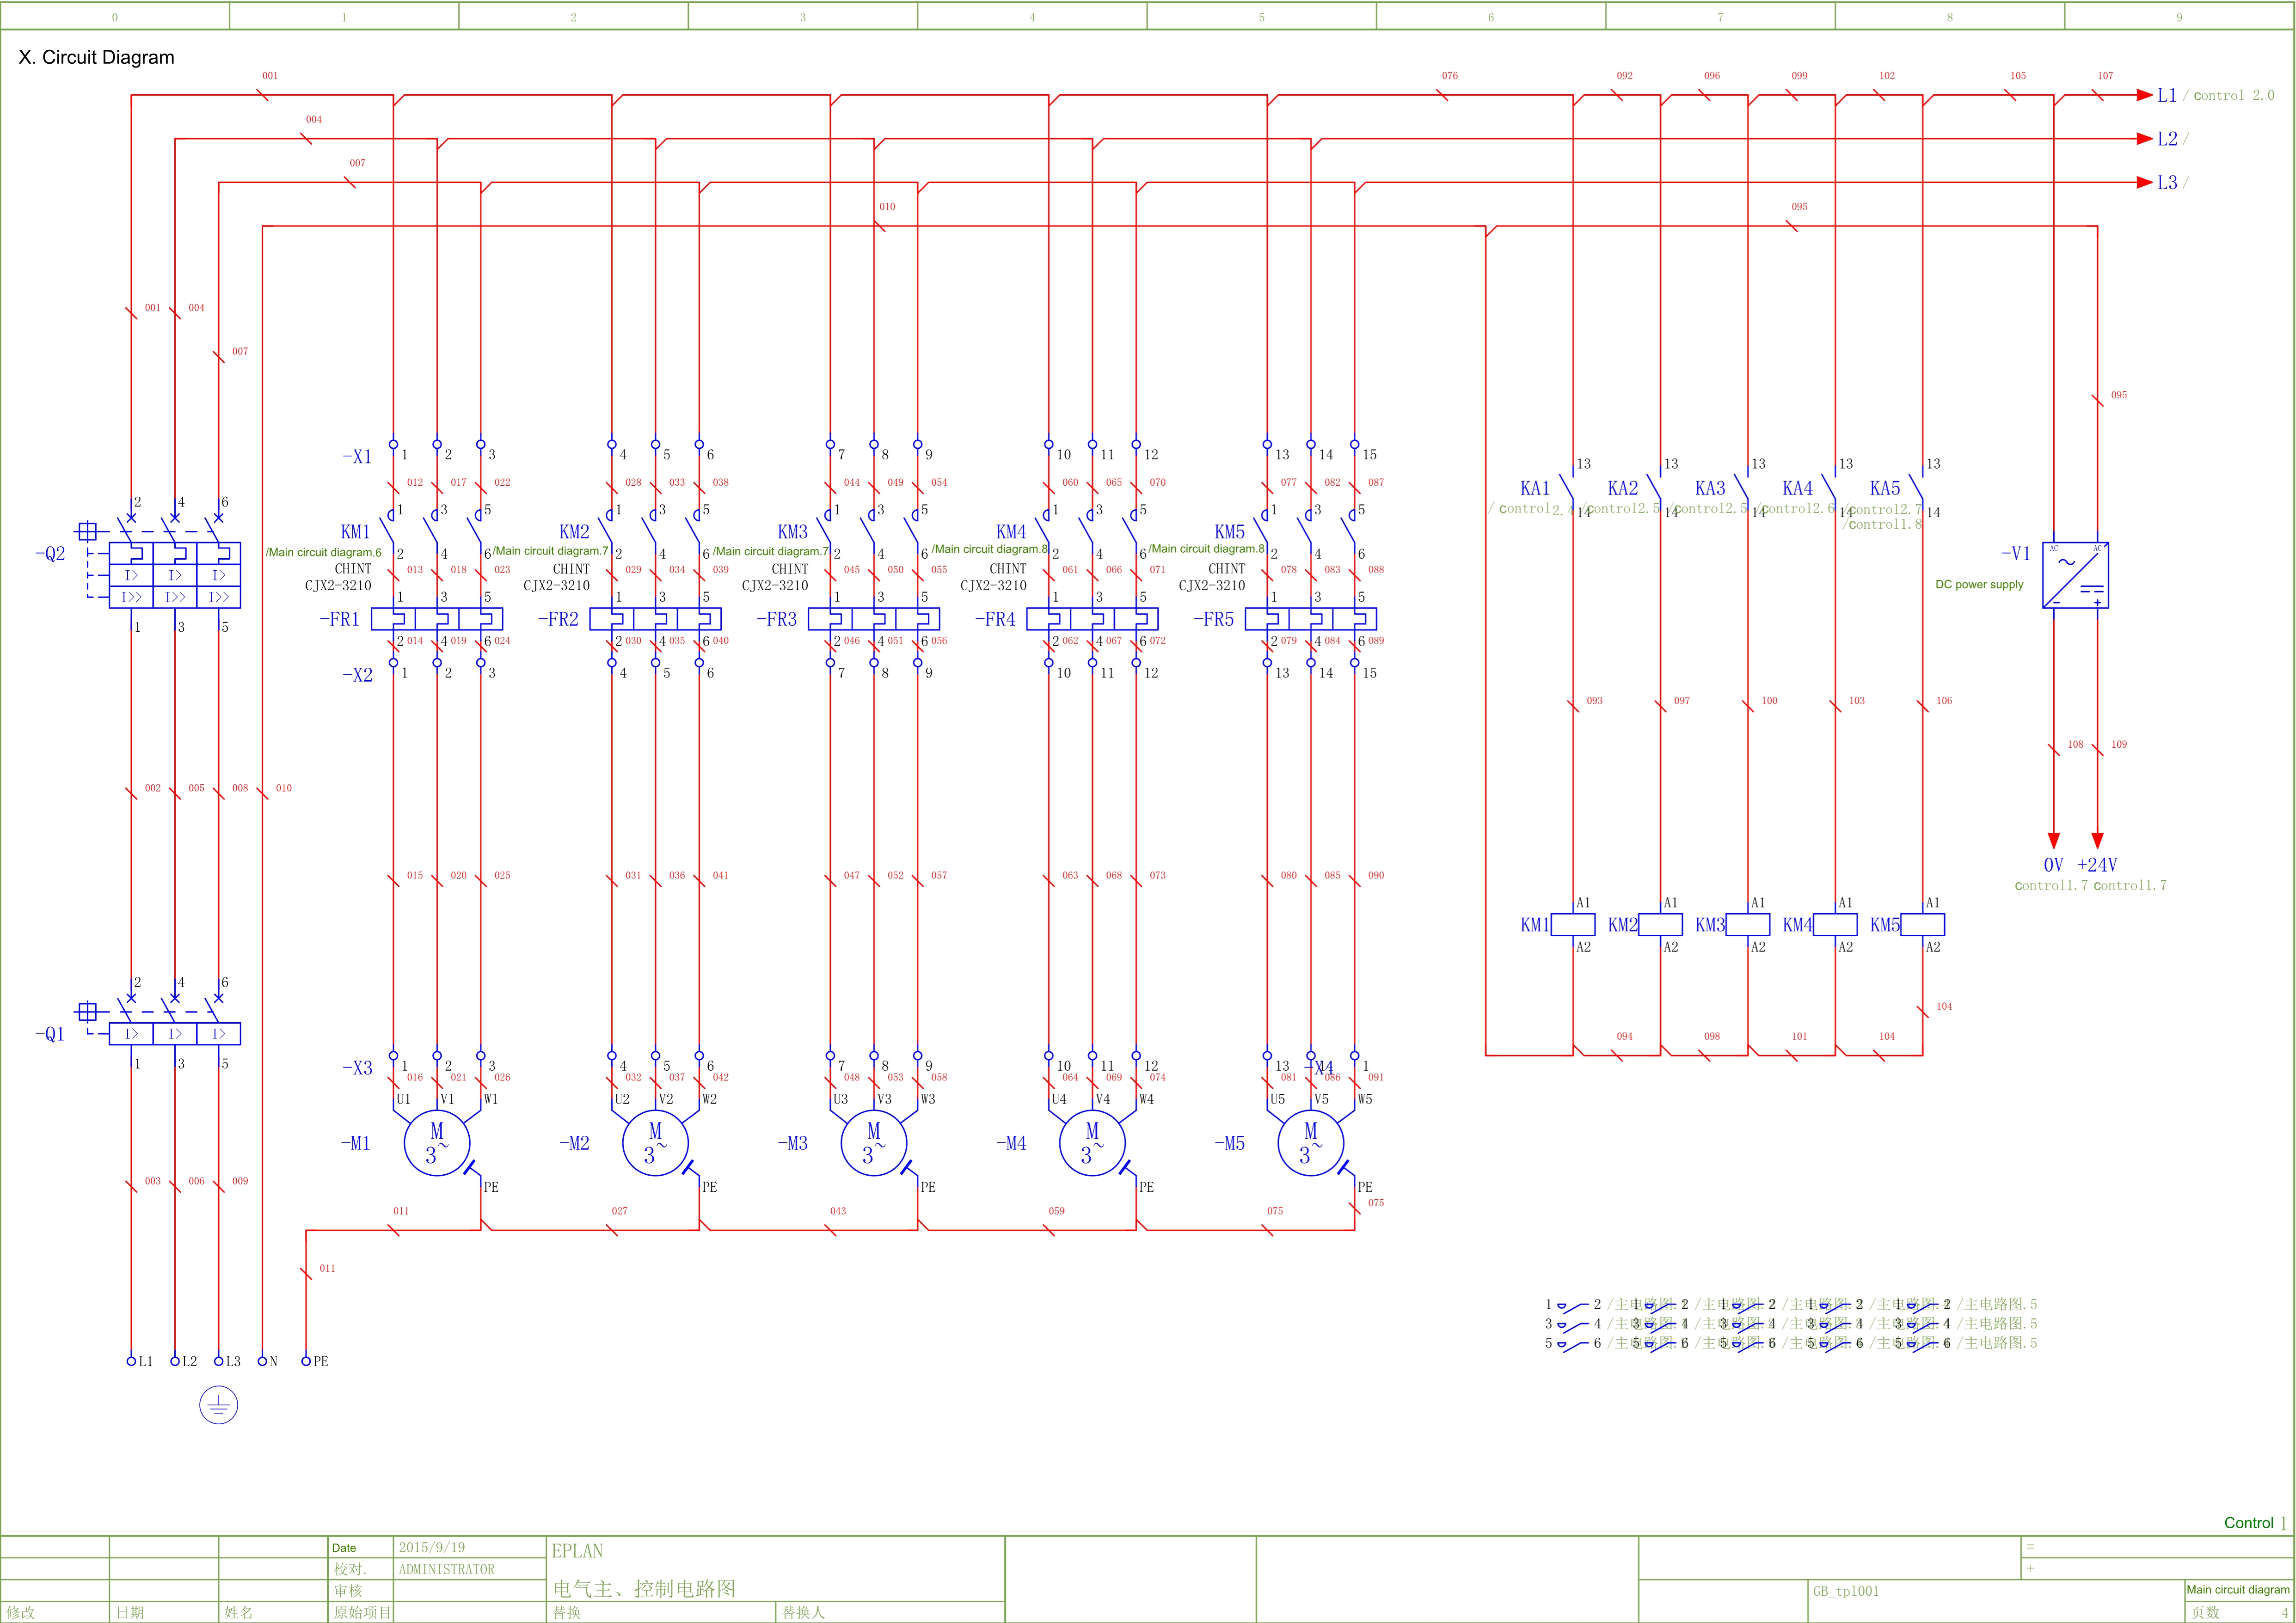The height and width of the screenshot is (1623, 2296).
Task: Click the KM4 contactor coil box
Action: click(1835, 924)
